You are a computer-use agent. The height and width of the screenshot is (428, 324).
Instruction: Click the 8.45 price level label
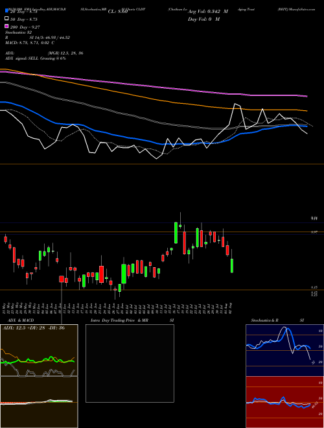(x=314, y=287)
